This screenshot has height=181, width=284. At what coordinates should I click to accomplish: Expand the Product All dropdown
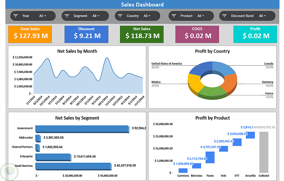click(x=201, y=16)
